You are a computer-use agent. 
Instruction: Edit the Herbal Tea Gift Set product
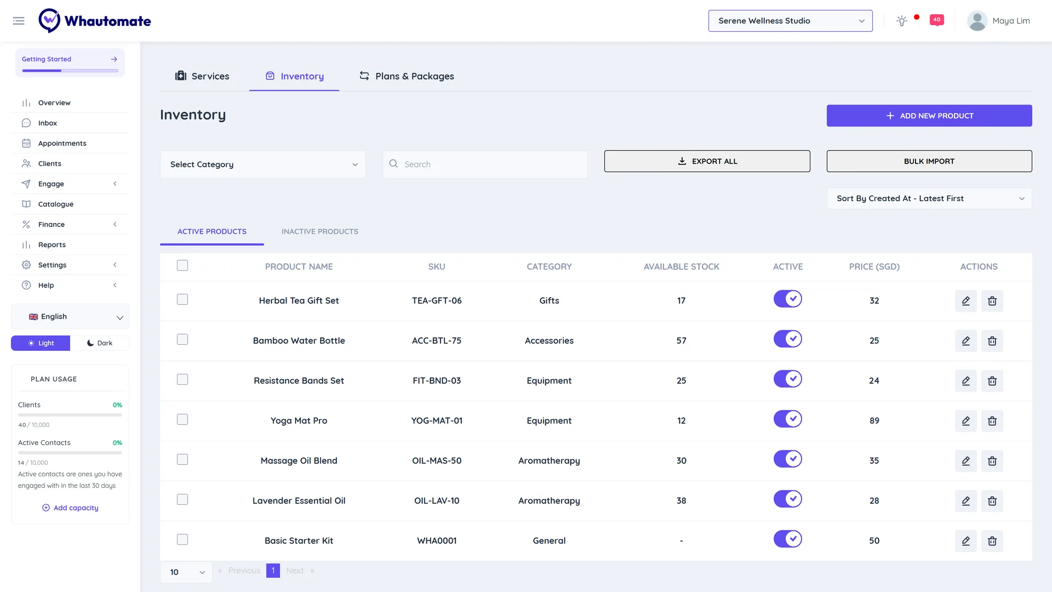pos(966,301)
